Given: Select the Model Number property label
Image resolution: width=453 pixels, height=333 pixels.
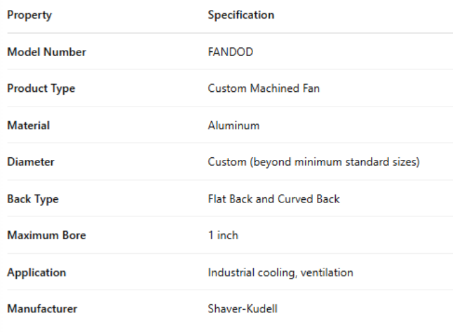Looking at the screenshot, I should point(47,52).
